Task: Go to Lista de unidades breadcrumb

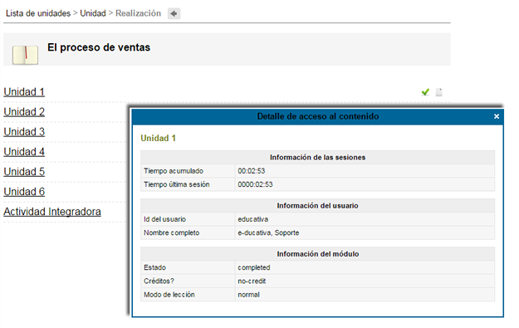Action: (x=38, y=13)
